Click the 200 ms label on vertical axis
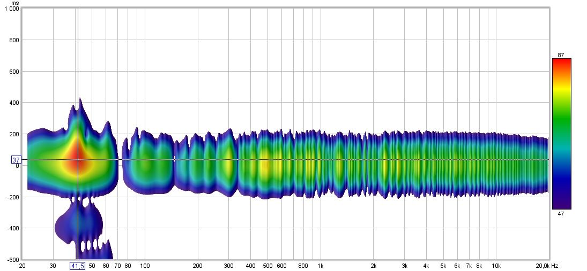587x271 pixels. coord(15,134)
